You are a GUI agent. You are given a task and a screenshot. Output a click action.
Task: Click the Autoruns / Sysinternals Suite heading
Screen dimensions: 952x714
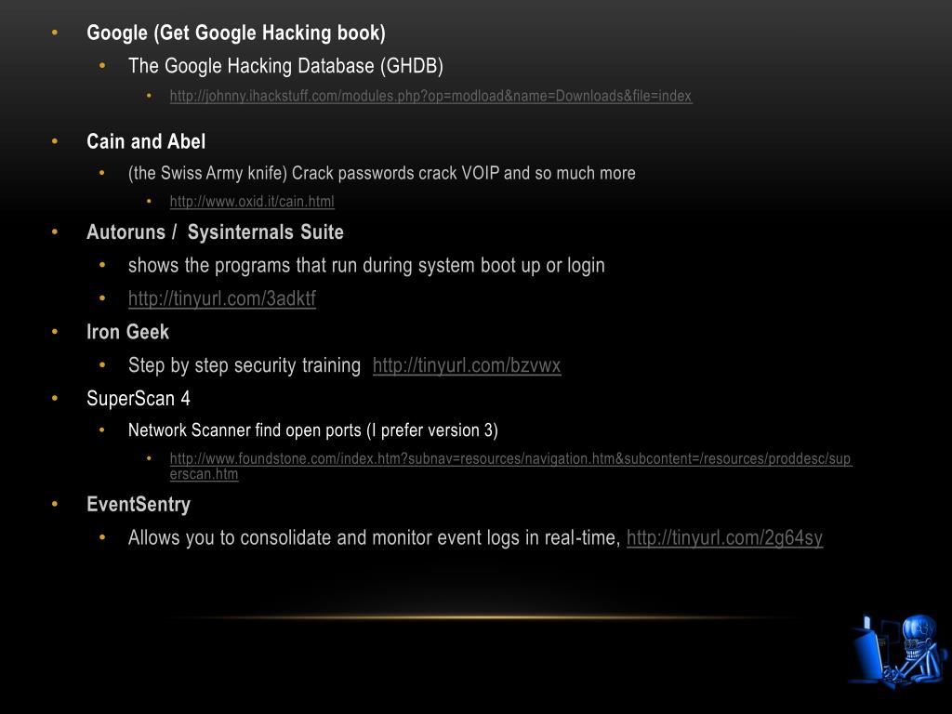(215, 231)
